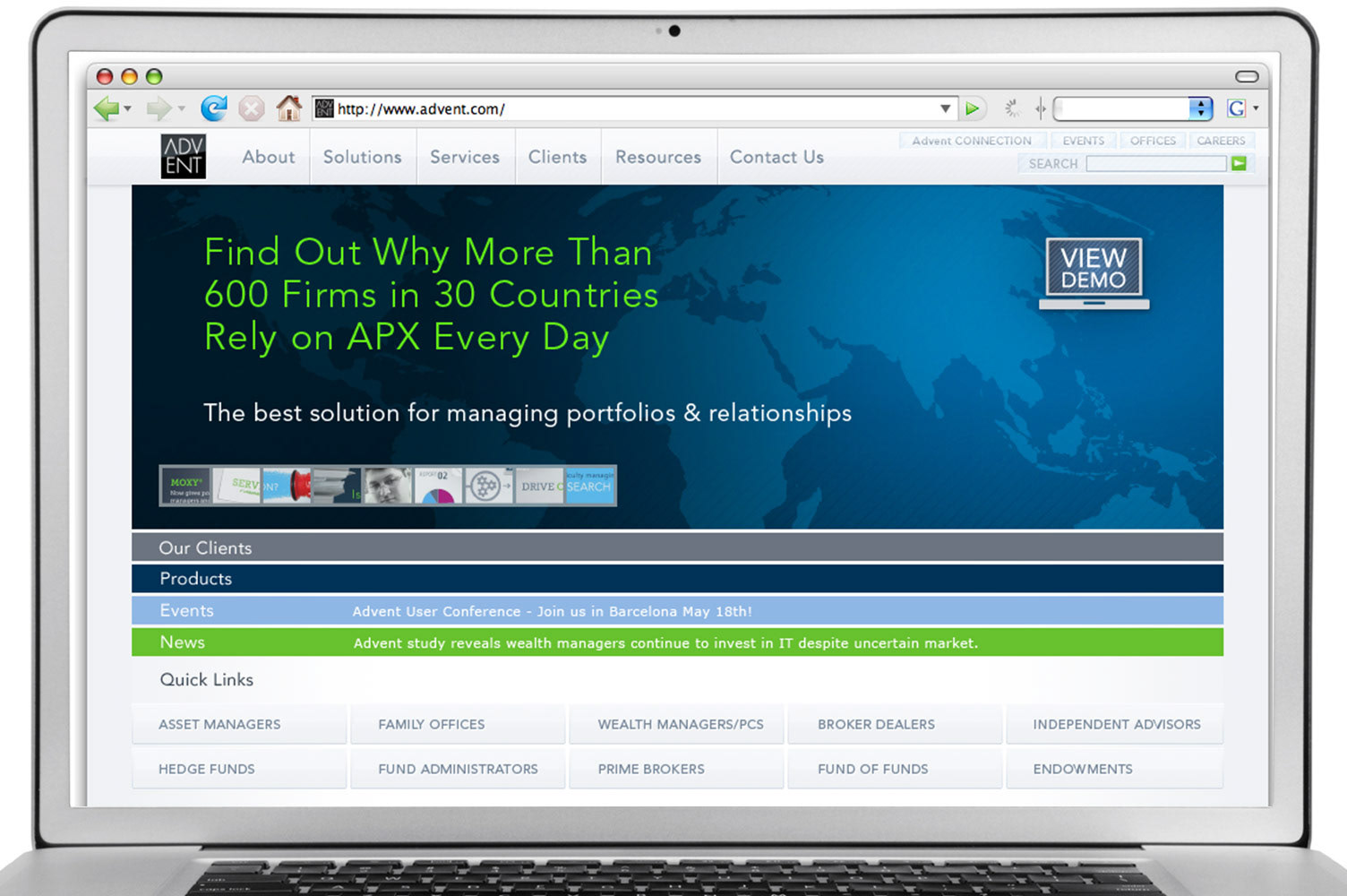Reload the page with the refresh icon
The height and width of the screenshot is (896, 1347).
click(213, 108)
